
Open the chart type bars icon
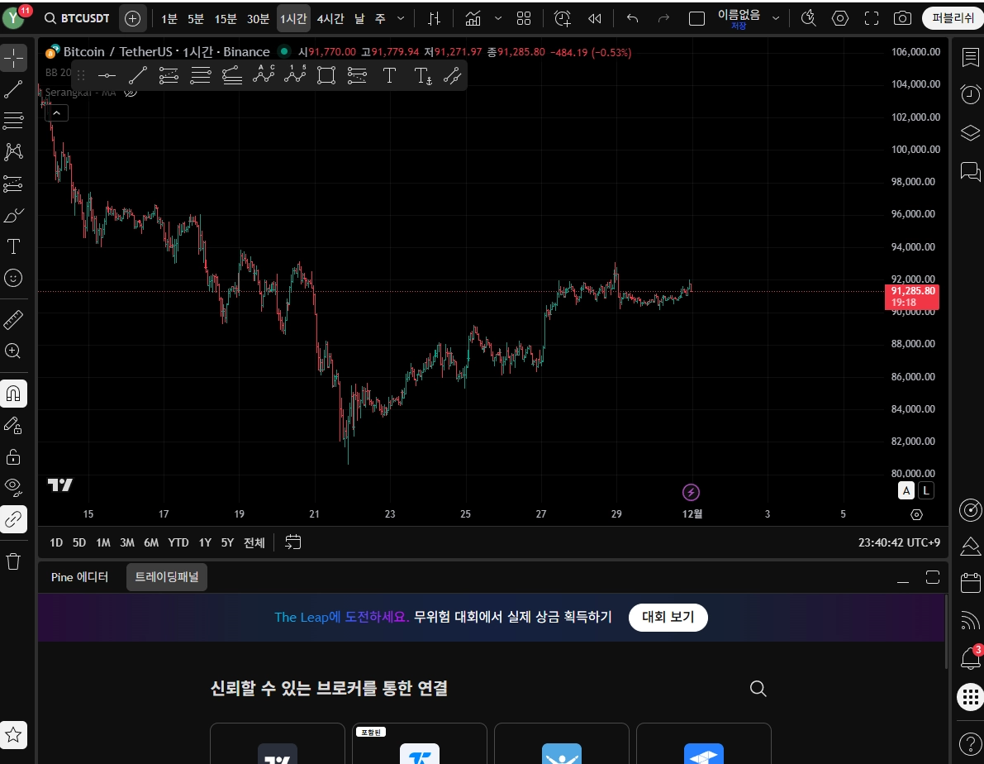434,19
